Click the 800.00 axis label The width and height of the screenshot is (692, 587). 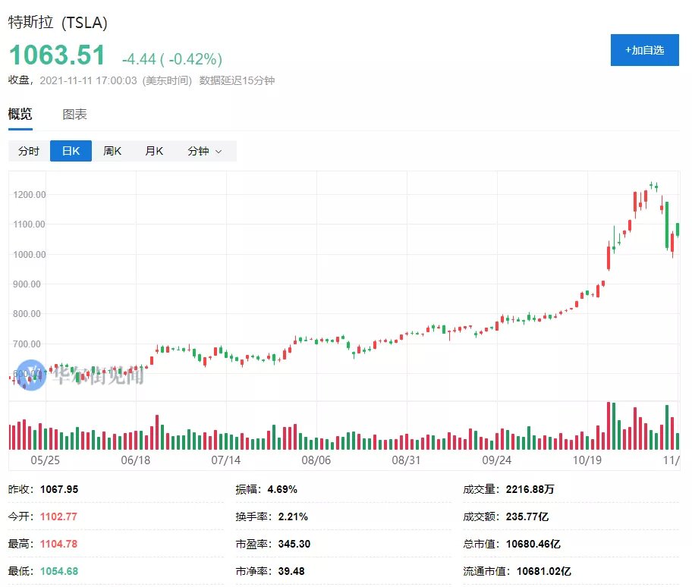[27, 313]
